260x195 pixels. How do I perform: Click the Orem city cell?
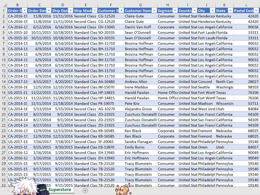(x=206, y=147)
